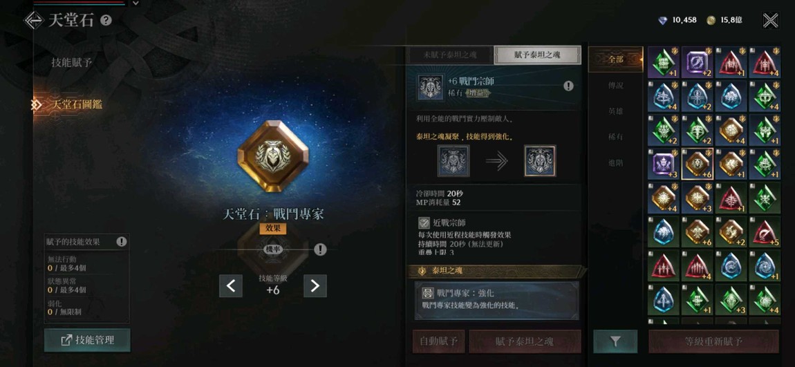Click the funnel filter icon button
The height and width of the screenshot is (367, 795).
pyautogui.click(x=615, y=341)
